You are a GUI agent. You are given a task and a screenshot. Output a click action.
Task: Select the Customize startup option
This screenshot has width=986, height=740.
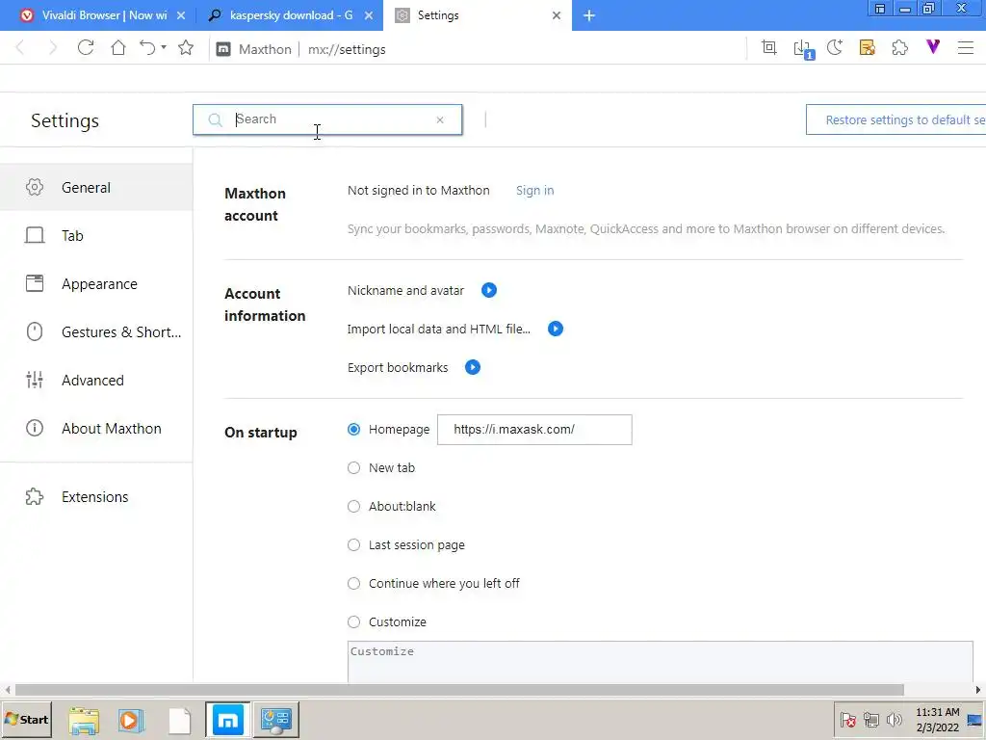point(354,621)
